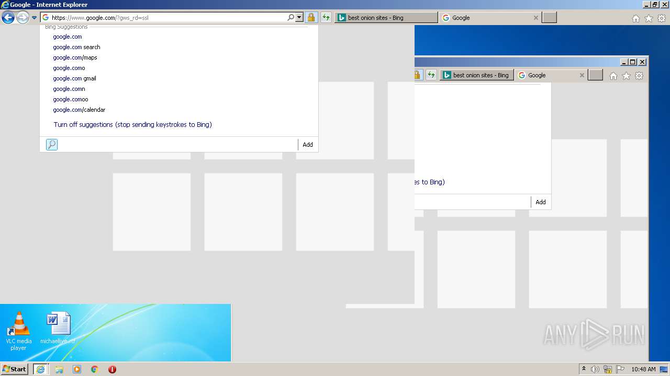Click lock icon in background window

[x=418, y=75]
